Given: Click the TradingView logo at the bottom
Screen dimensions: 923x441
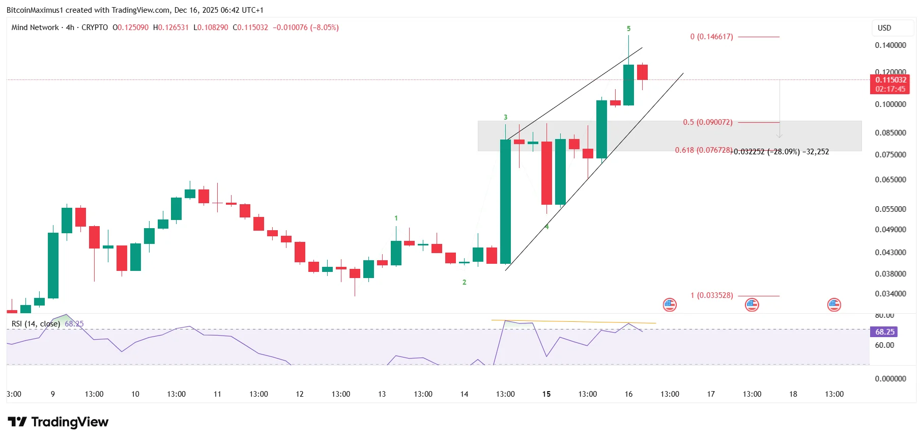Looking at the screenshot, I should point(58,422).
